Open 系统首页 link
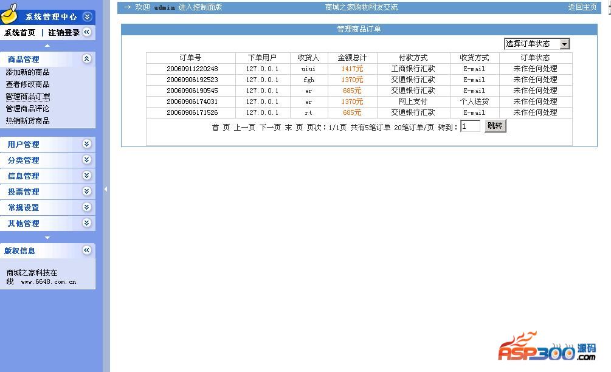The height and width of the screenshot is (372, 611). click(19, 33)
